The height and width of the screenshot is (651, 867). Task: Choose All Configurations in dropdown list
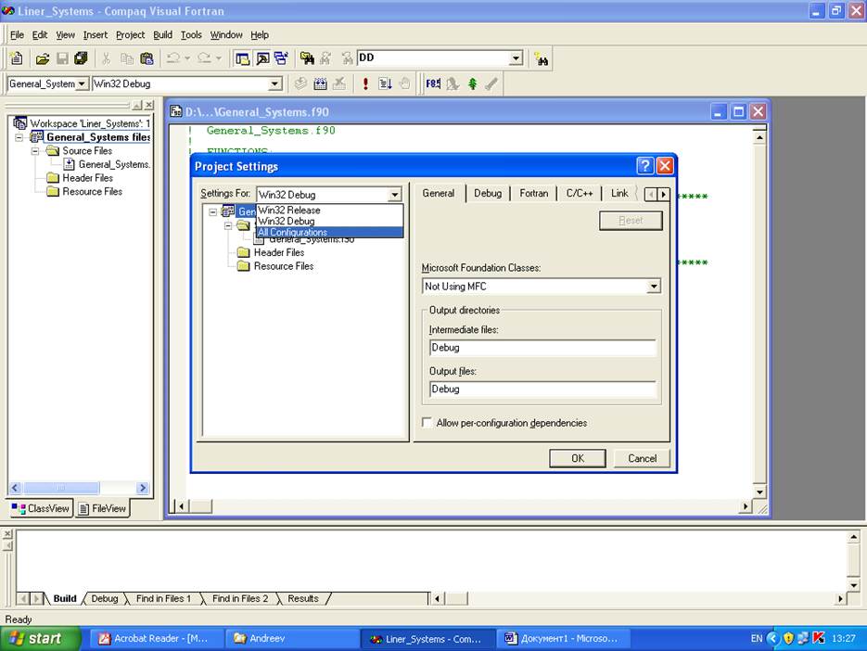329,233
